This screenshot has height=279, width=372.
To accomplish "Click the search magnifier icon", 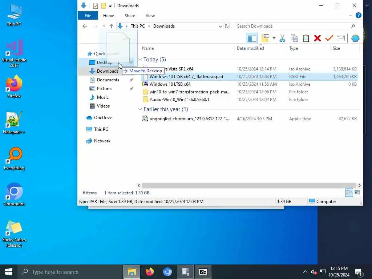I will pos(353,26).
